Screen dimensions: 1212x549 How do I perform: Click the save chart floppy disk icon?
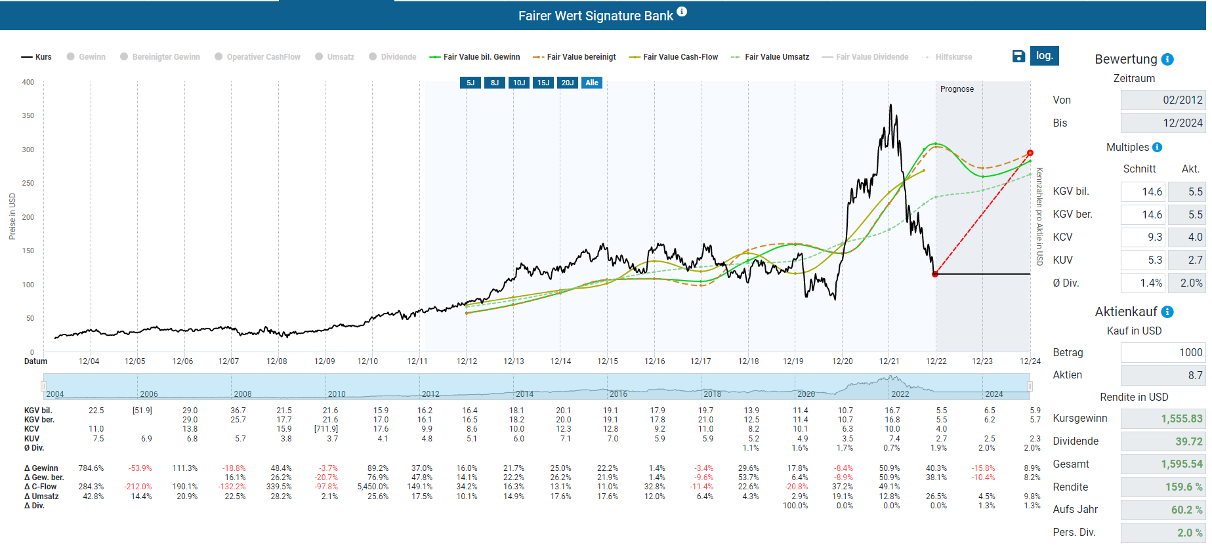[x=1018, y=56]
